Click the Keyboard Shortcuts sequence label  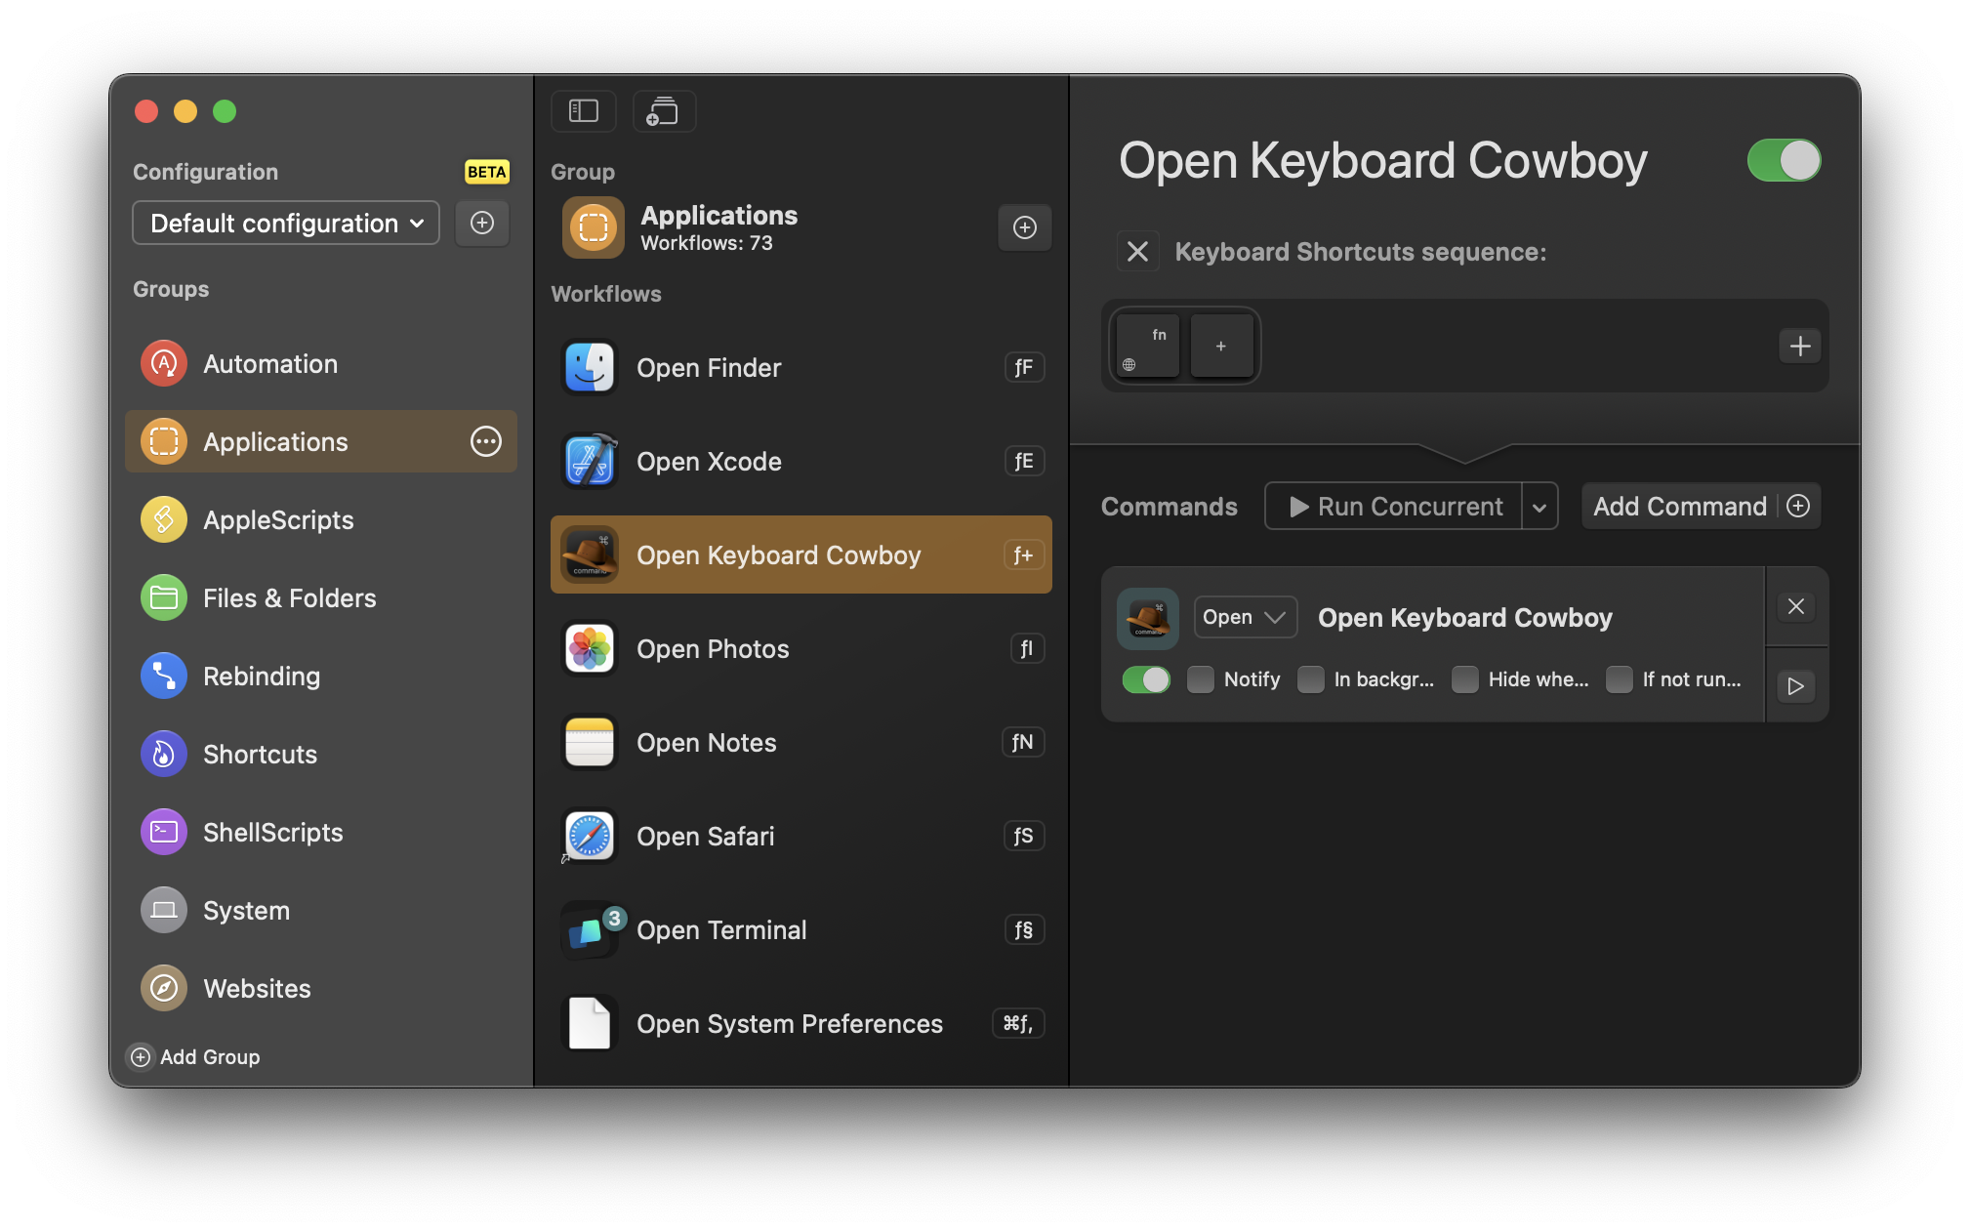tap(1360, 252)
